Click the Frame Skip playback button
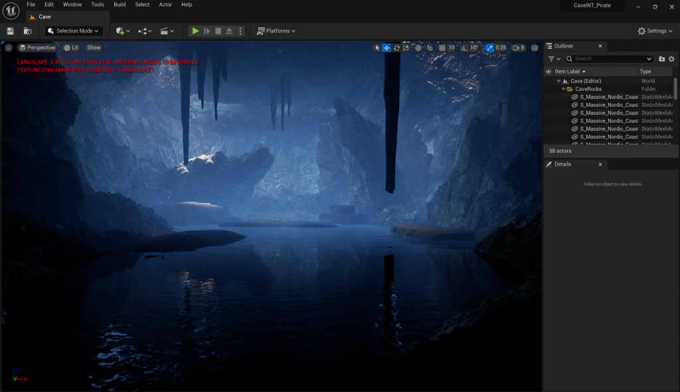Image resolution: width=680 pixels, height=392 pixels. [x=207, y=31]
